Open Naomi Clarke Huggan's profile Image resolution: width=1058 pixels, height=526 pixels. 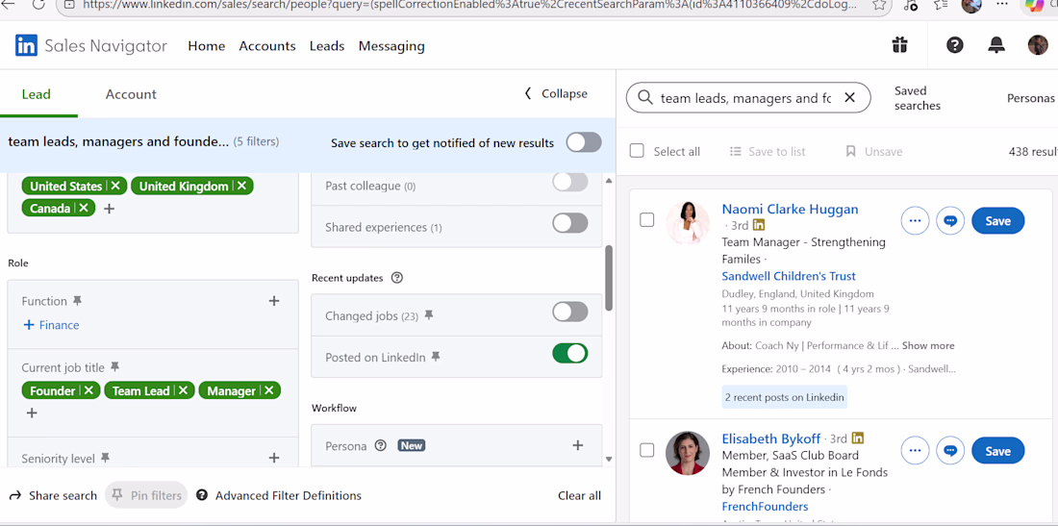tap(790, 209)
